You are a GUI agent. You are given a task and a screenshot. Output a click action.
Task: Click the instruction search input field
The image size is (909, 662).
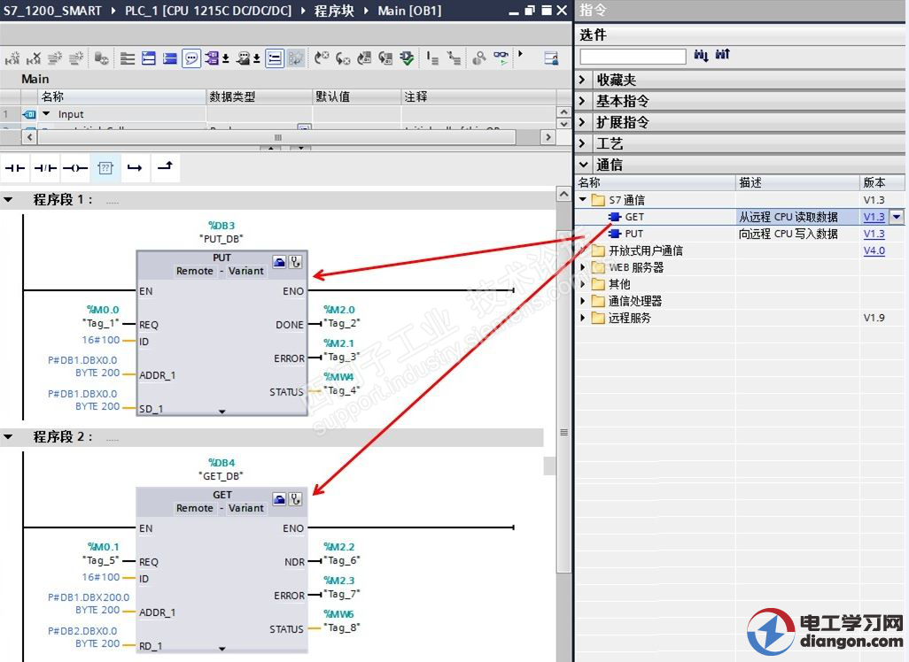(x=633, y=57)
